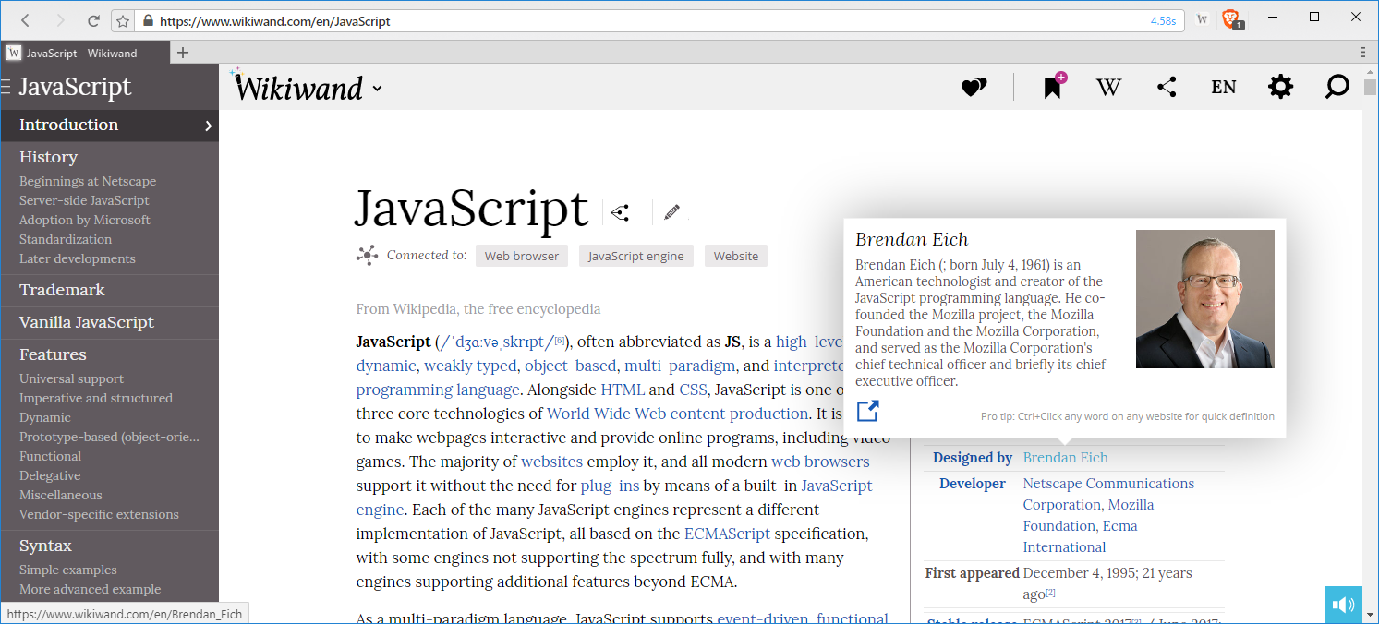The height and width of the screenshot is (624, 1379).
Task: Open More advanced example subsection
Action: 90,589
